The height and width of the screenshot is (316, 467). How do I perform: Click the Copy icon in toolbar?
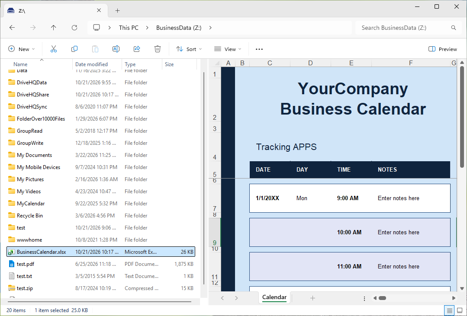pos(74,49)
